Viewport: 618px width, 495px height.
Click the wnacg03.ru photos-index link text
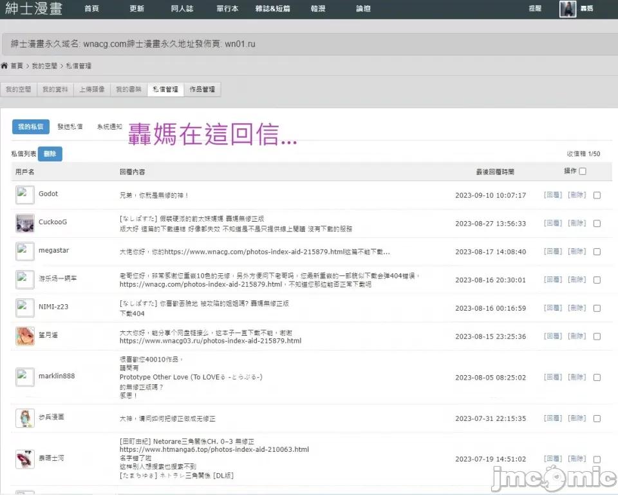[211, 341]
